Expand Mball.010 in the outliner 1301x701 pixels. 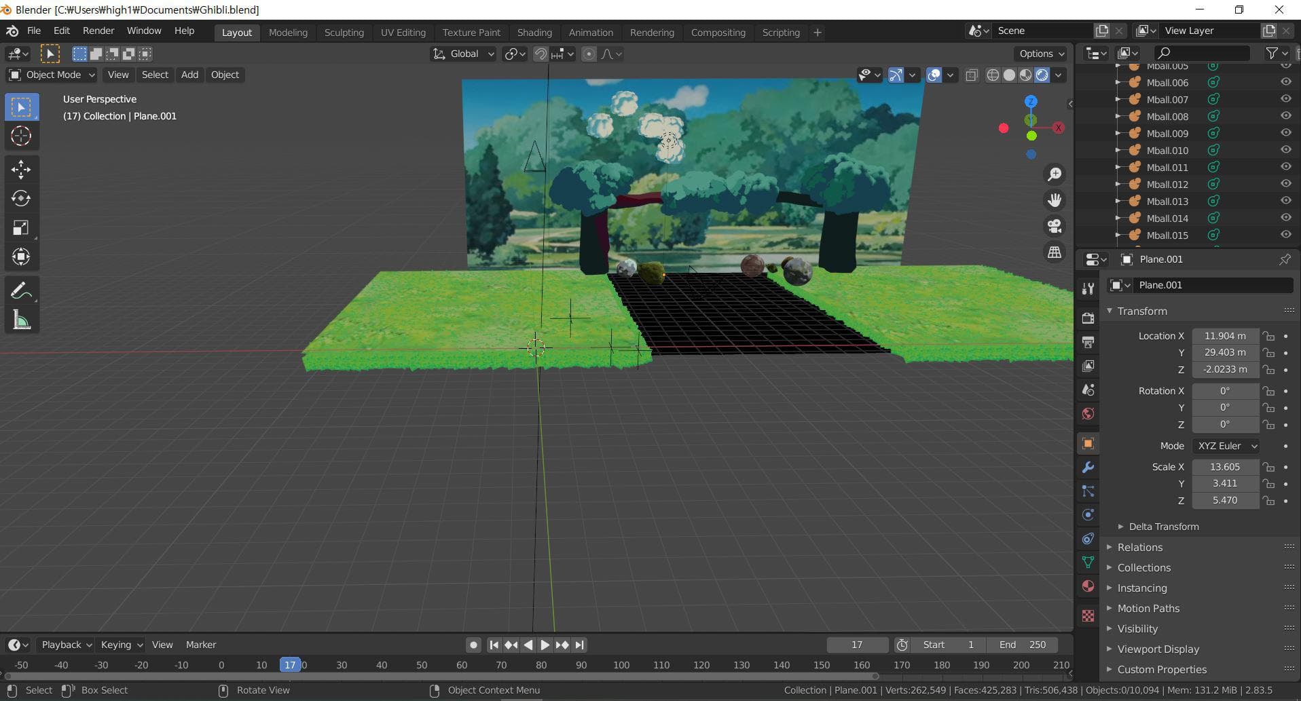tap(1118, 150)
